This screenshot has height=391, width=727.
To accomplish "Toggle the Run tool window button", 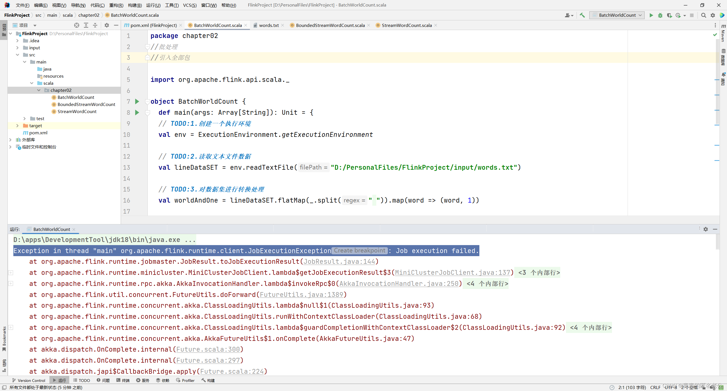I will (59, 380).
